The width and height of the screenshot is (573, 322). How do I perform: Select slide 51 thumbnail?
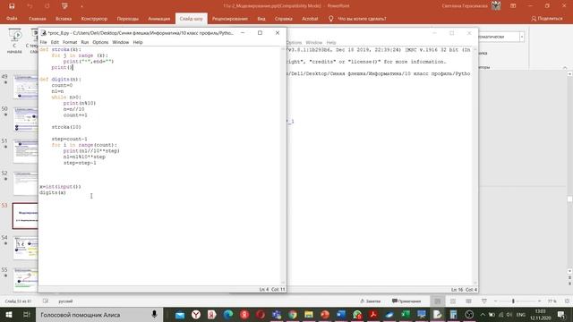click(x=25, y=151)
